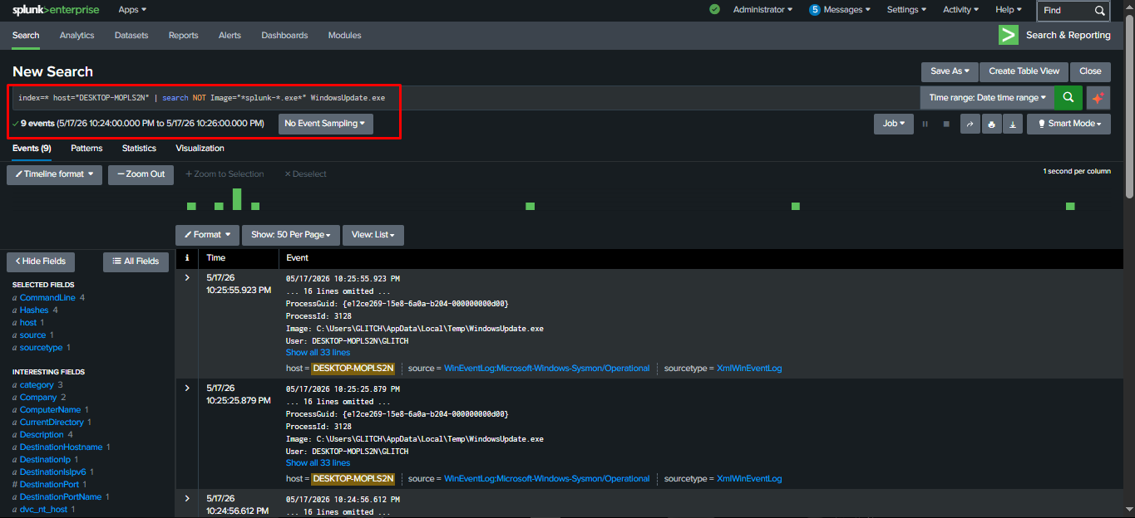The image size is (1135, 518).
Task: Click Show all 33 lines in first event
Action: click(x=318, y=353)
